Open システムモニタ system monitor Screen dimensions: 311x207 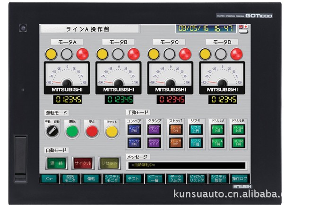click(112, 179)
